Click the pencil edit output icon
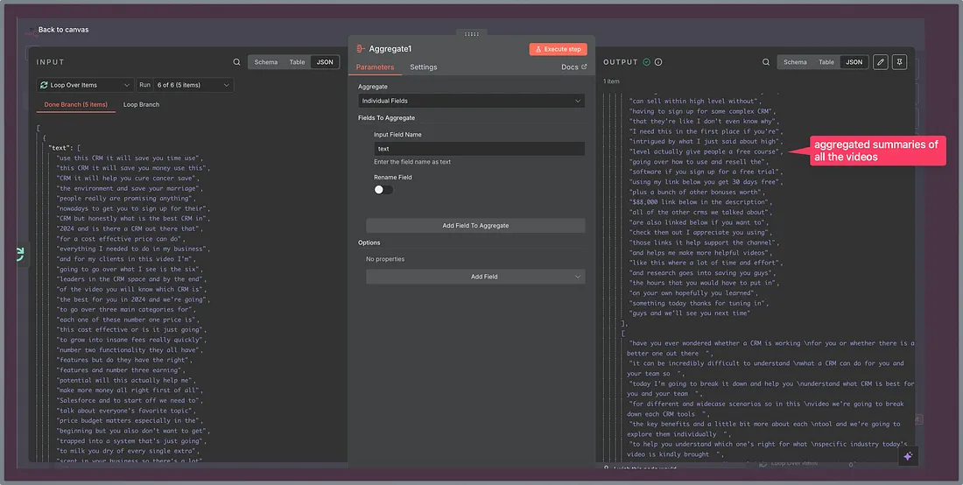The width and height of the screenshot is (963, 485). click(881, 62)
